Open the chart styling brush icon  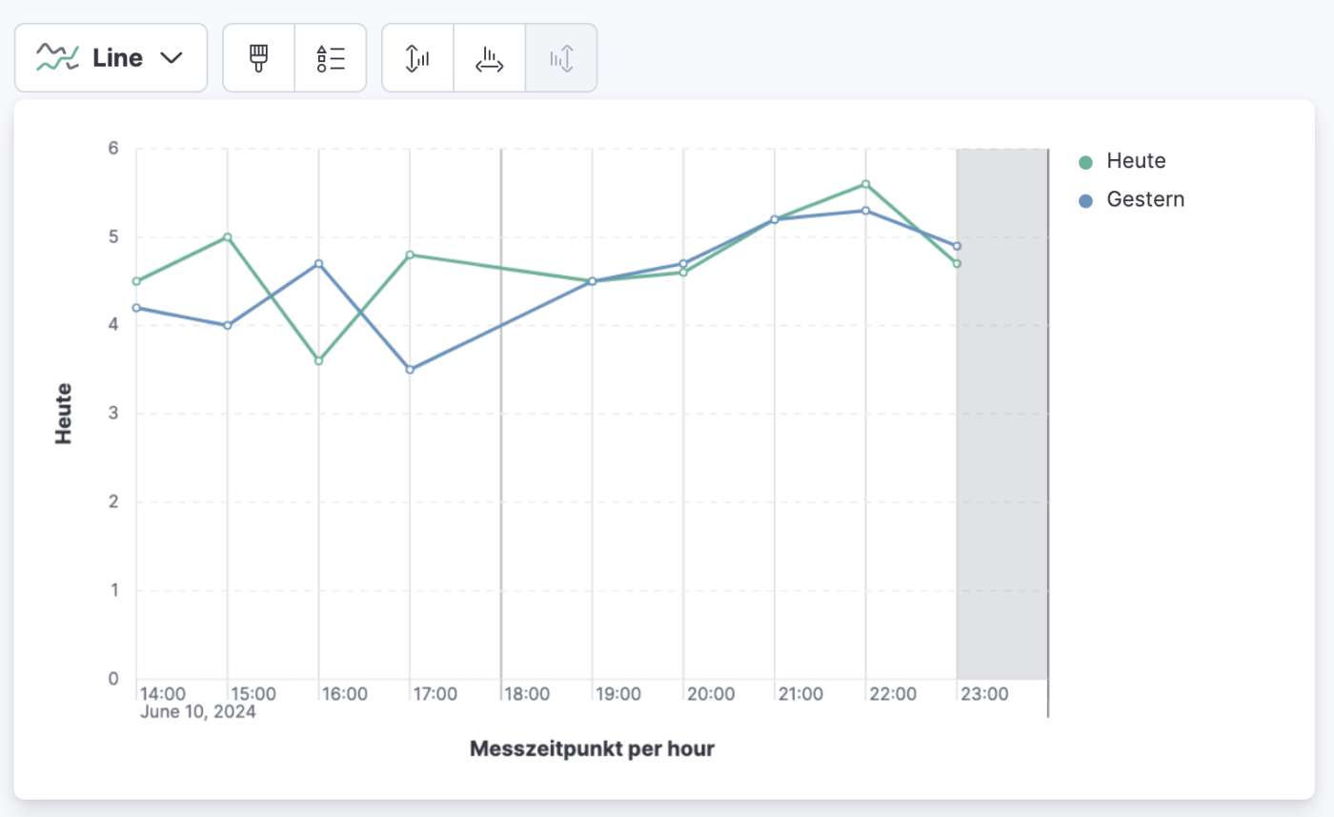click(258, 57)
